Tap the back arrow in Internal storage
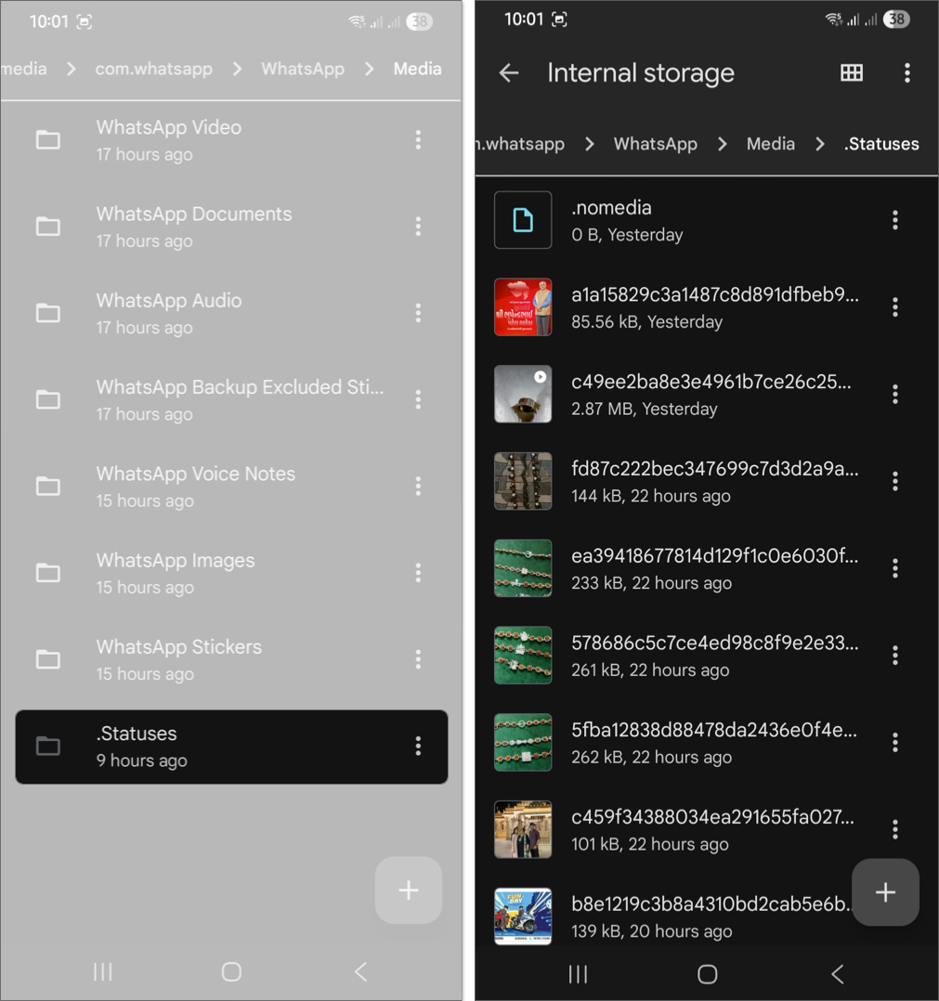The height and width of the screenshot is (1001, 939). point(509,72)
